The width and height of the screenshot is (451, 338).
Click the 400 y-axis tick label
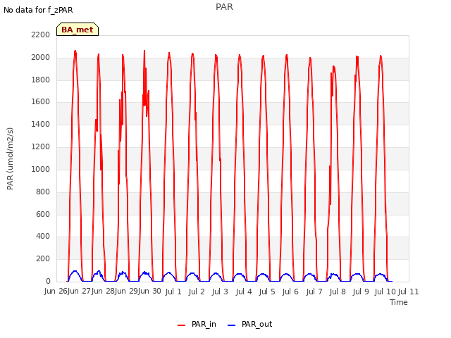tap(43, 237)
